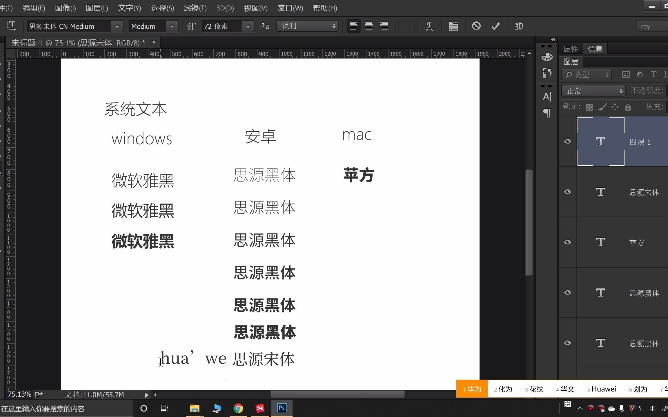
Task: Select center text alignment
Action: click(369, 26)
